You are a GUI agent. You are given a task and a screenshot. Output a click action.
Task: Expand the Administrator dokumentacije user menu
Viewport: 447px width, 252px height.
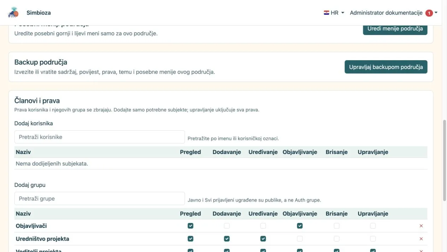tap(394, 13)
